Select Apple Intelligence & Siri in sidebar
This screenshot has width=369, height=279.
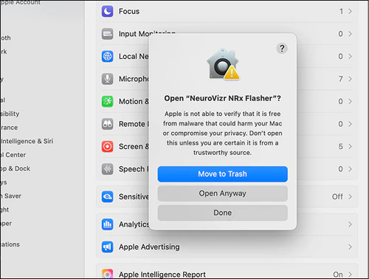[x=27, y=141]
